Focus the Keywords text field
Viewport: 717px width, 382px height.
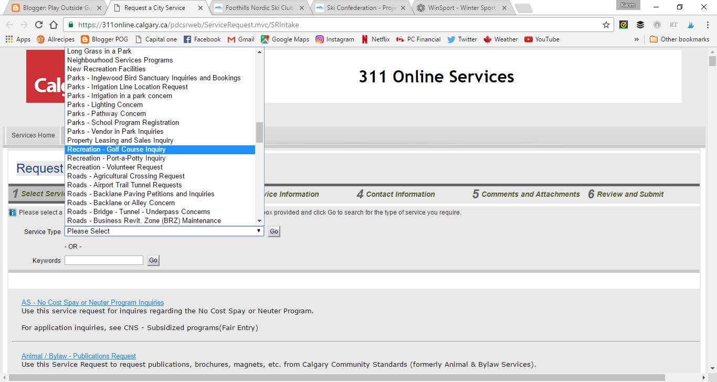tap(104, 260)
